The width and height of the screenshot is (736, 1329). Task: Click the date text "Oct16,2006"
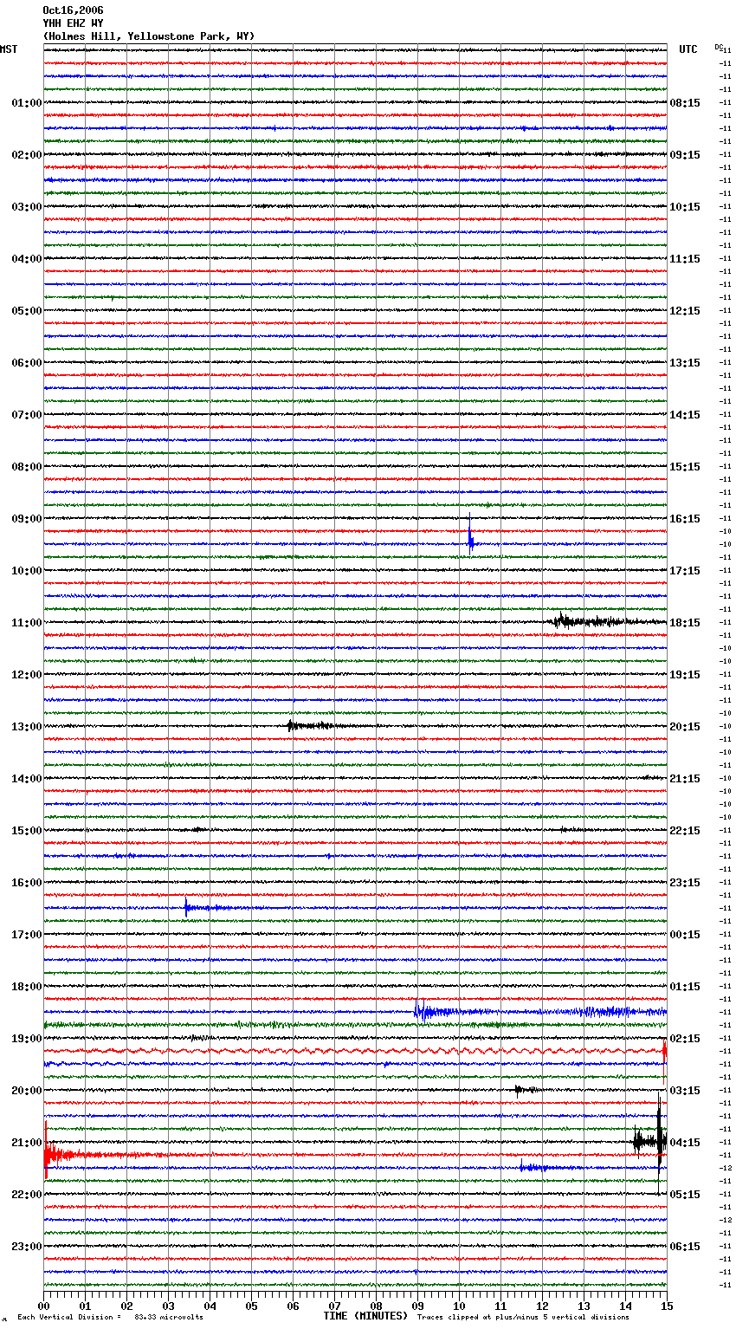pyautogui.click(x=73, y=10)
